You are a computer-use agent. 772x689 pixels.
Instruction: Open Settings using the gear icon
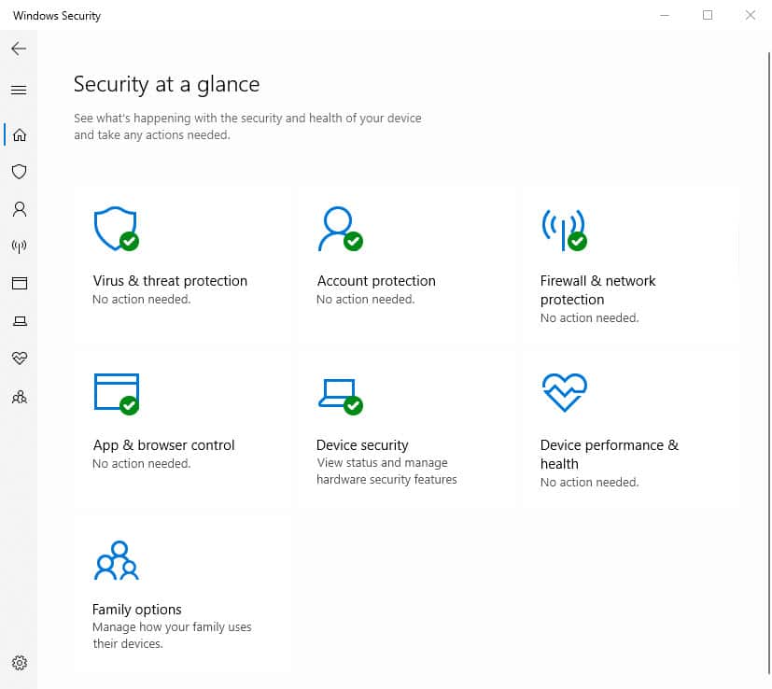(19, 663)
